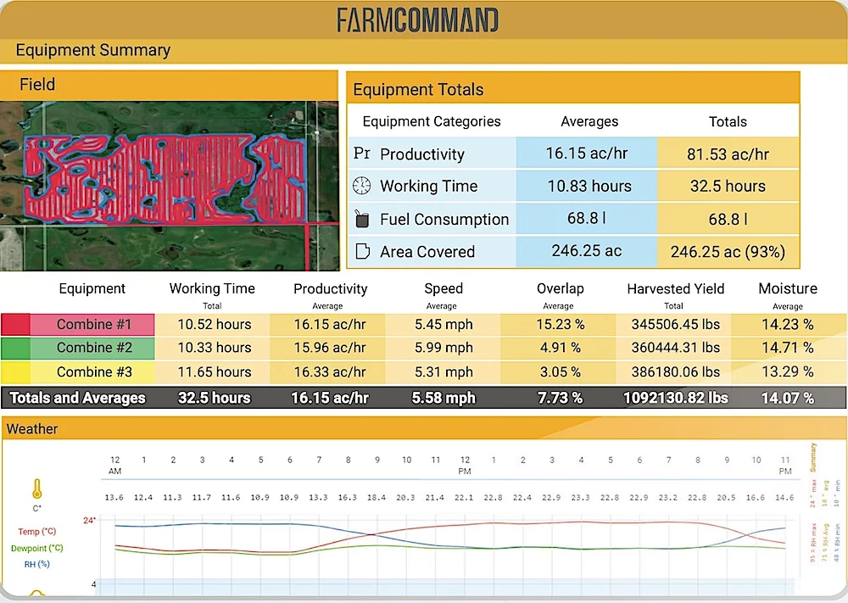
Task: Click the Speed column header
Action: click(444, 289)
